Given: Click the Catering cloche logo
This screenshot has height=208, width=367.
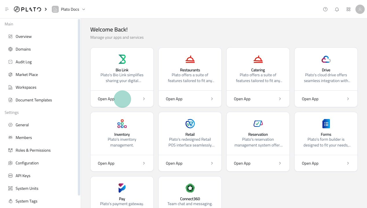Looking at the screenshot, I should tap(258, 59).
